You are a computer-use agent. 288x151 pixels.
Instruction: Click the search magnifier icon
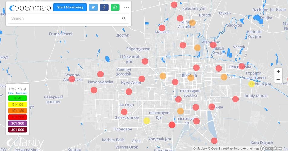pyautogui.click(x=124, y=18)
